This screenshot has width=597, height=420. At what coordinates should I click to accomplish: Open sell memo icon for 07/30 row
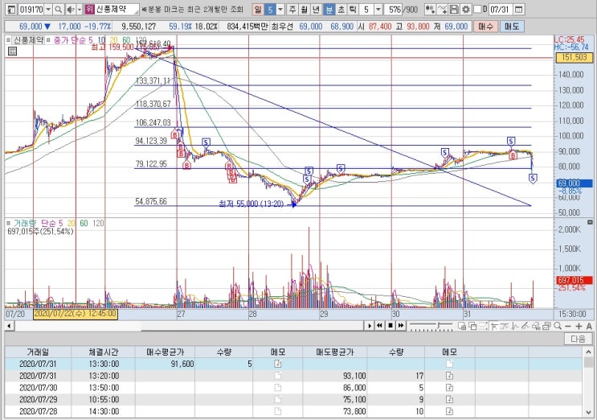click(449, 388)
